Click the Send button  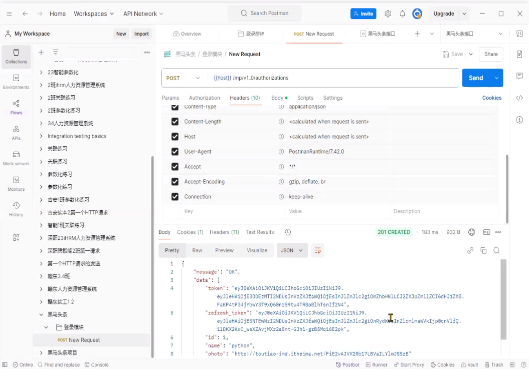click(x=476, y=78)
